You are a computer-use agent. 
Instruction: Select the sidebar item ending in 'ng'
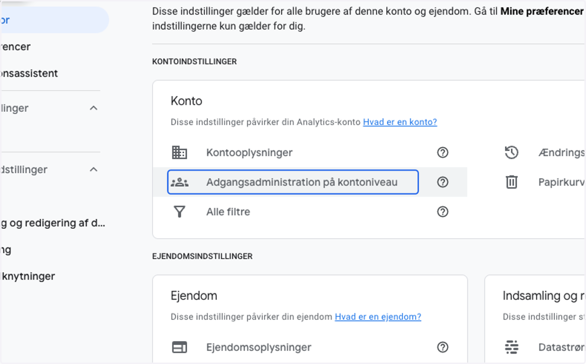tap(6, 250)
